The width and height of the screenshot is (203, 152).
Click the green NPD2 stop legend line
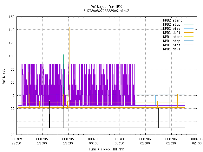pyautogui.click(x=189, y=24)
